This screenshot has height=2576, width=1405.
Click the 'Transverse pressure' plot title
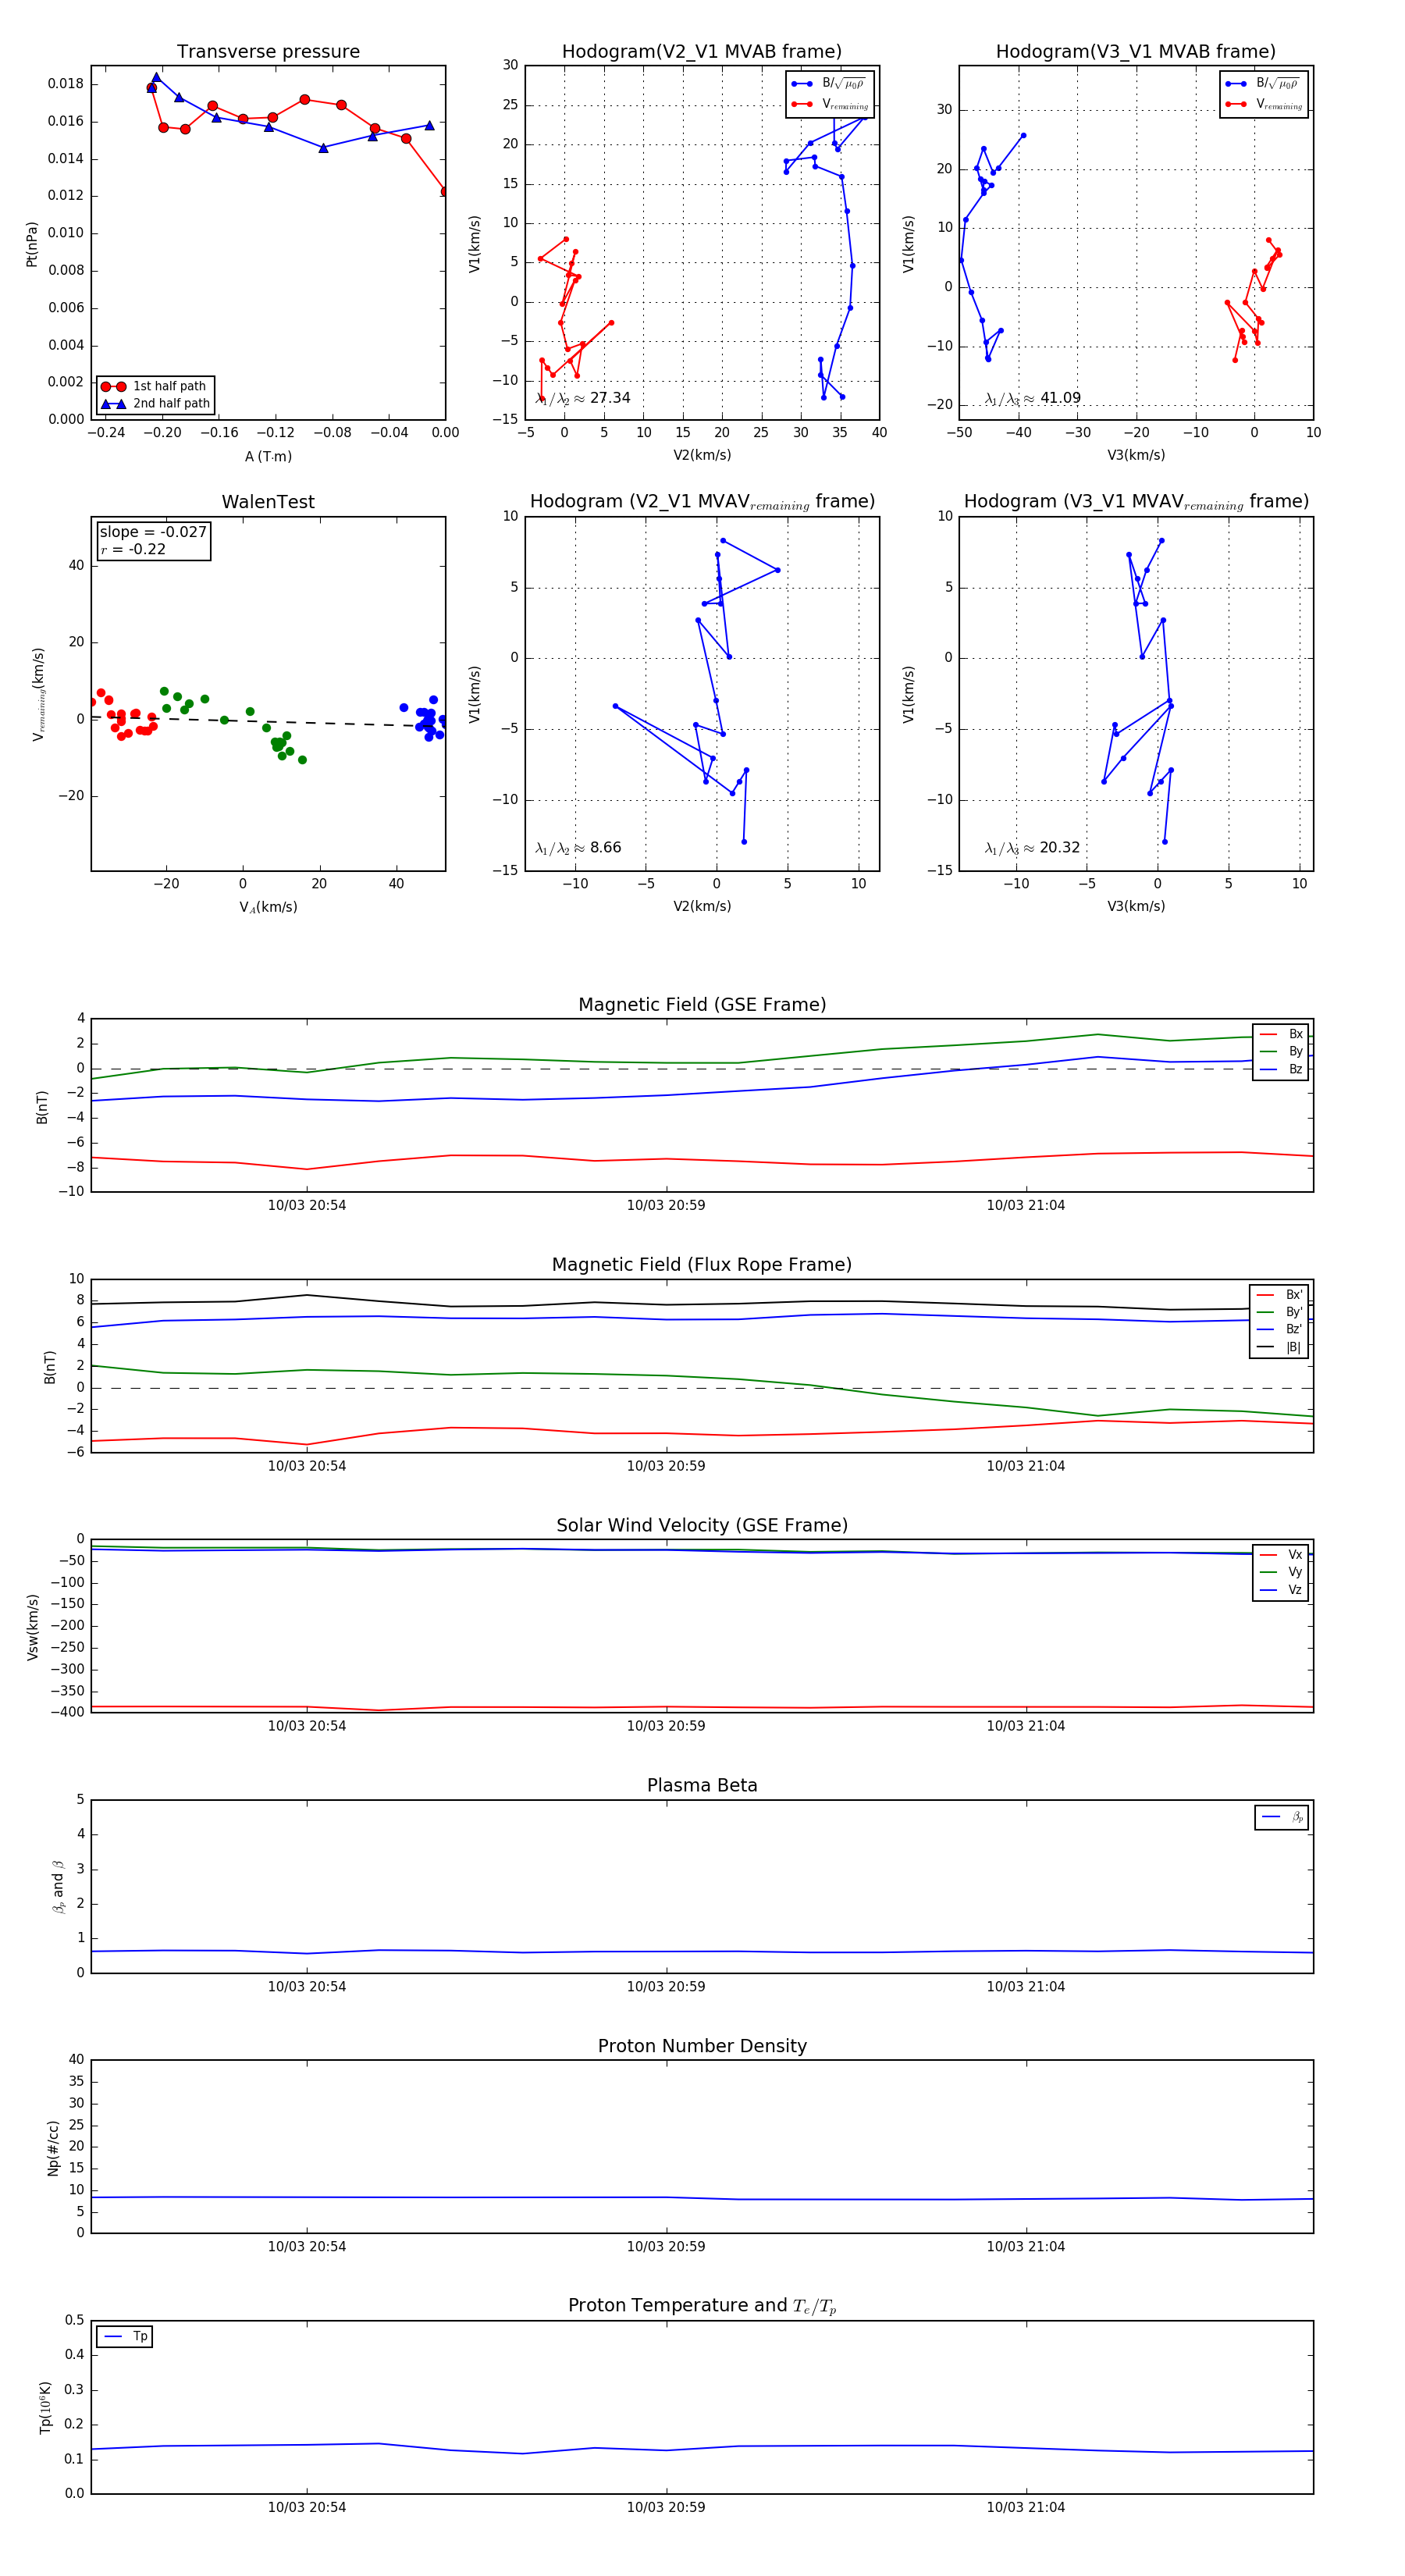click(x=268, y=52)
